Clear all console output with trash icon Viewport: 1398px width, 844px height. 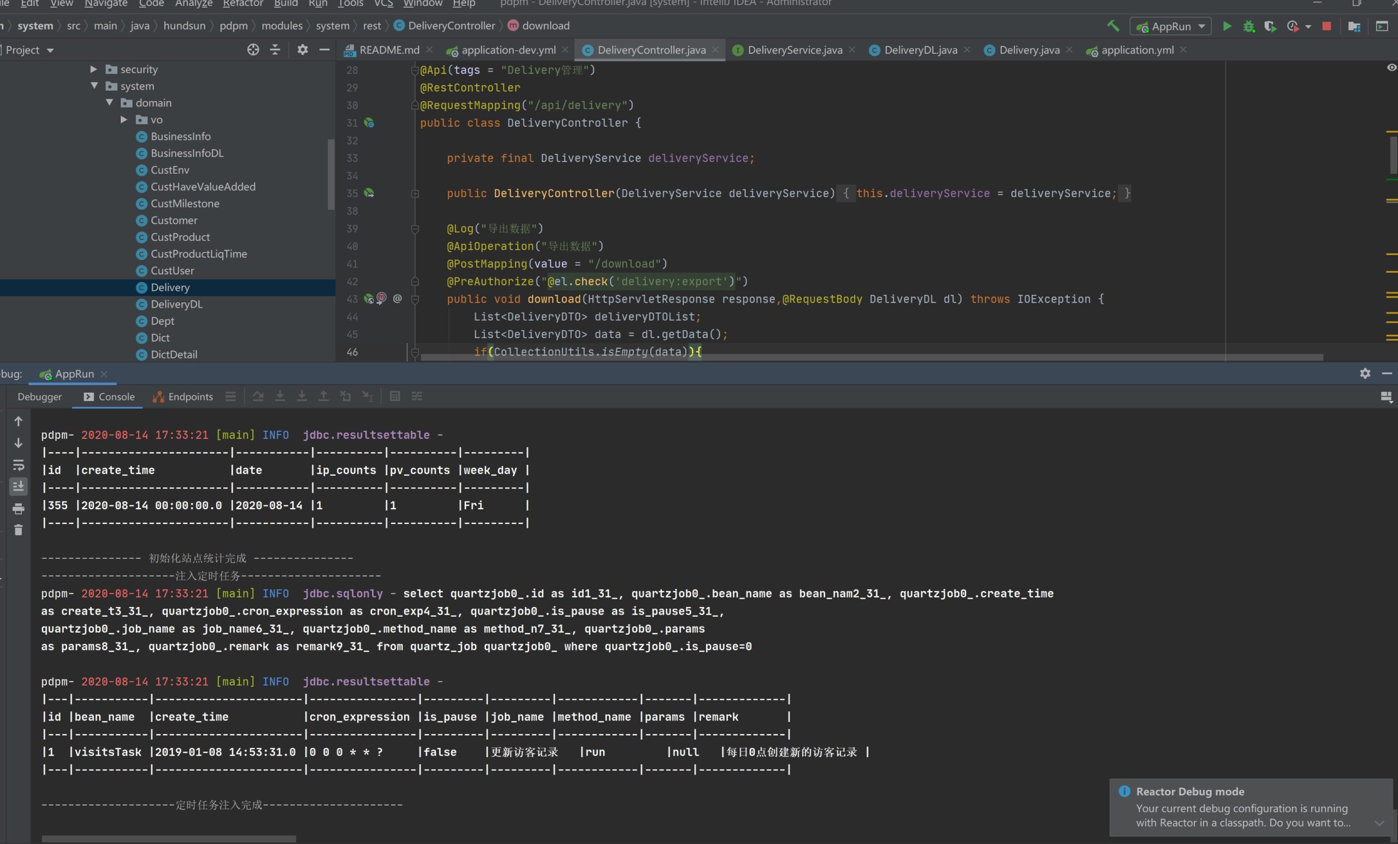coord(18,530)
